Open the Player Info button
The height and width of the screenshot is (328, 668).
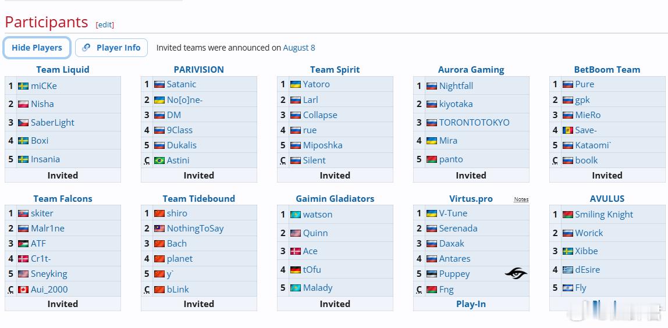111,48
